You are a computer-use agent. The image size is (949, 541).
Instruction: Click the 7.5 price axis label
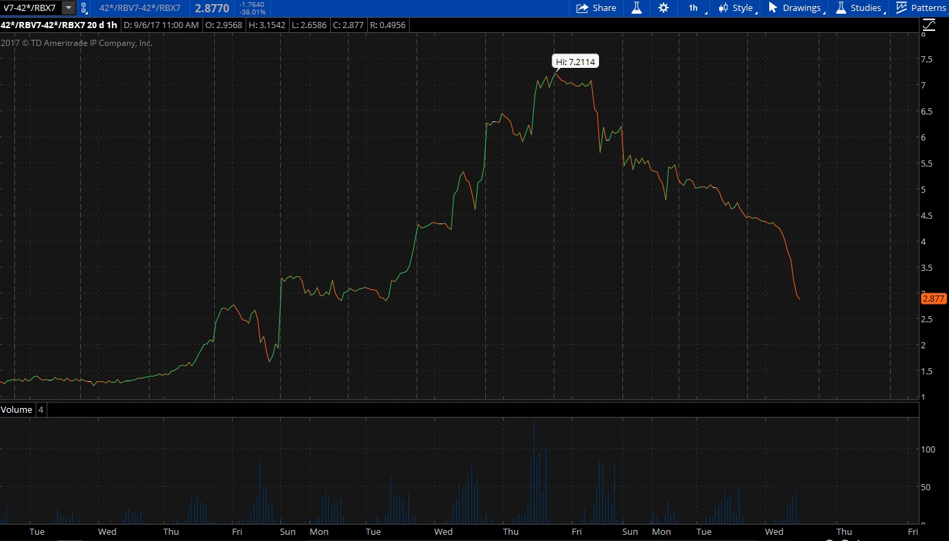click(927, 59)
